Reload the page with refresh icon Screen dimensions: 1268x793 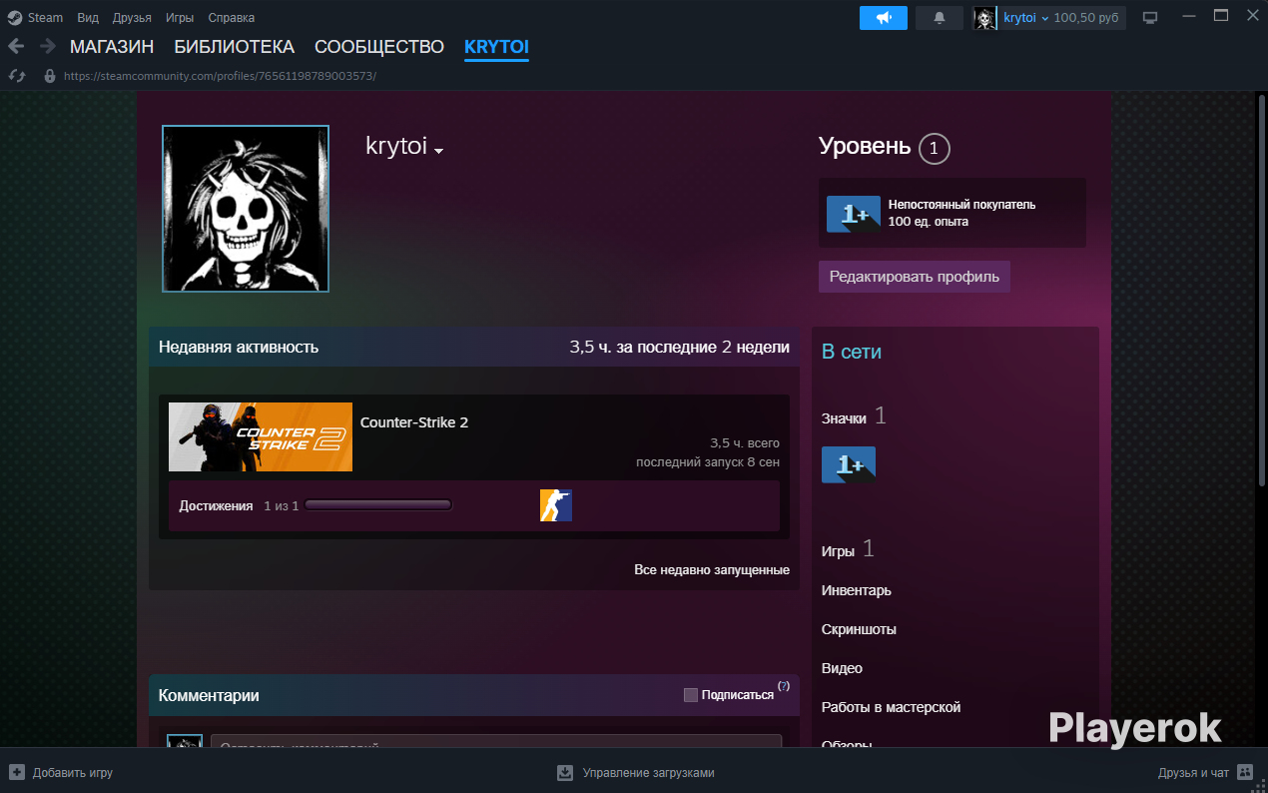click(16, 76)
